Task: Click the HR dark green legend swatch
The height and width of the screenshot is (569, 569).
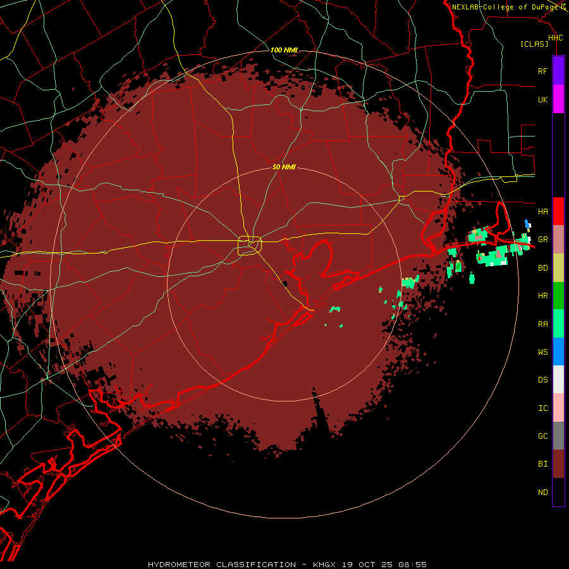Action: [558, 295]
